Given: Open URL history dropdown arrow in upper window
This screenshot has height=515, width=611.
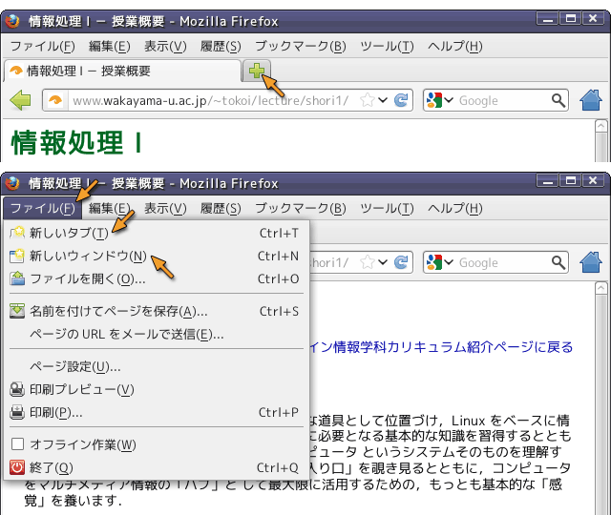Looking at the screenshot, I should pos(383,100).
